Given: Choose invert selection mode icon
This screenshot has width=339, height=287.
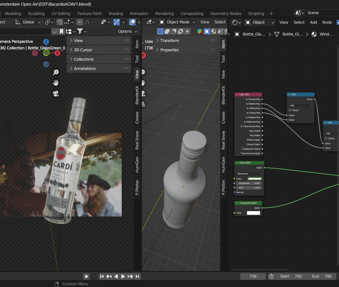Looking at the screenshot, I should tap(181, 32).
